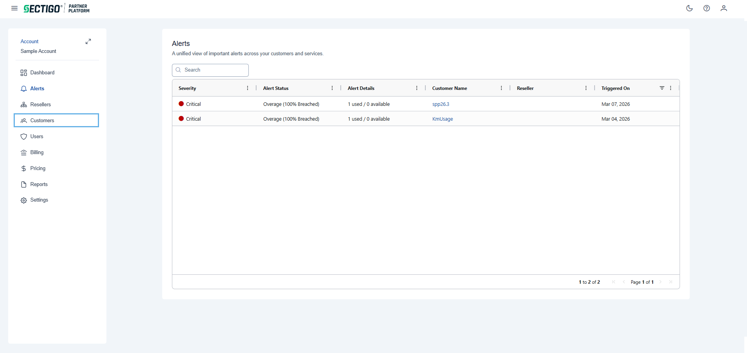Expand the Account panel with arrows icon
This screenshot has height=353, width=747.
88,42
